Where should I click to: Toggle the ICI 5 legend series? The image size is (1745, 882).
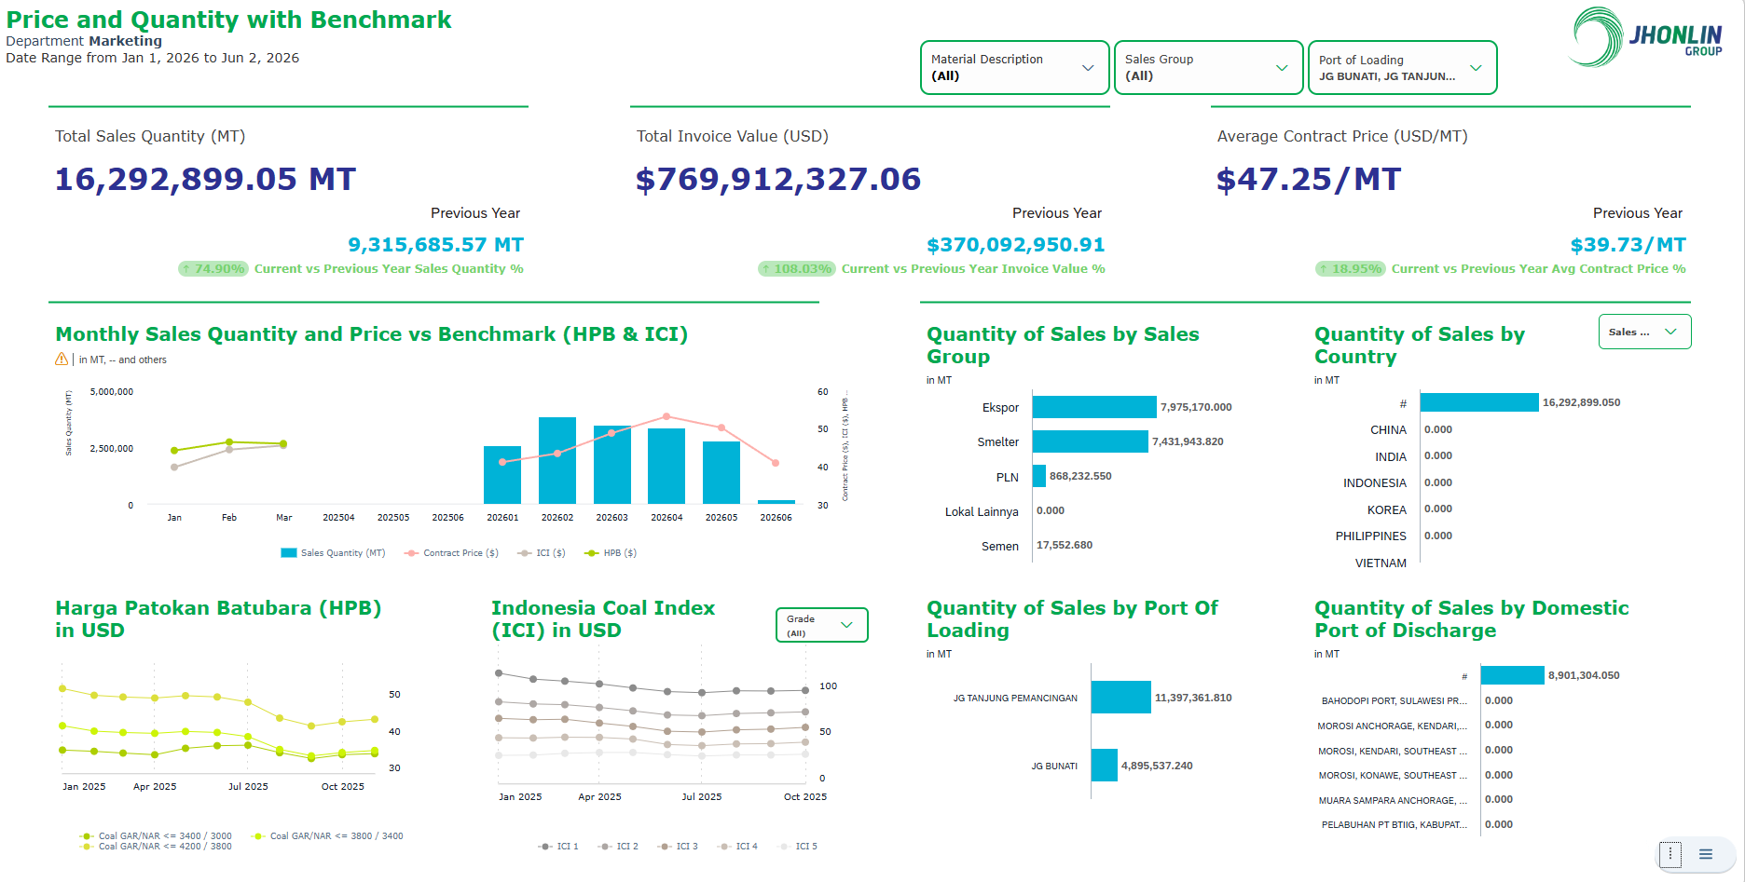pyautogui.click(x=797, y=847)
